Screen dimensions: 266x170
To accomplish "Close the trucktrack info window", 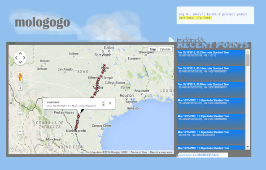I will point(110,103).
